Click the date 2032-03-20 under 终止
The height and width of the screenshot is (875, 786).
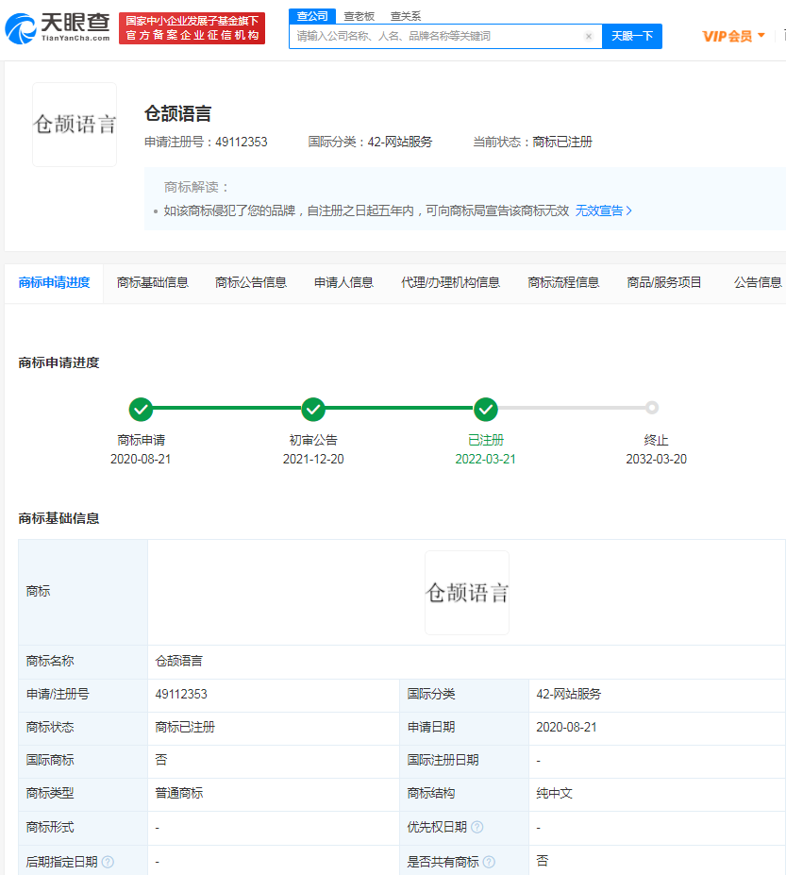point(656,460)
